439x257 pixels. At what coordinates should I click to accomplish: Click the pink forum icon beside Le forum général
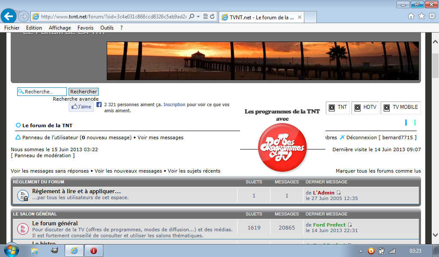pos(23,229)
